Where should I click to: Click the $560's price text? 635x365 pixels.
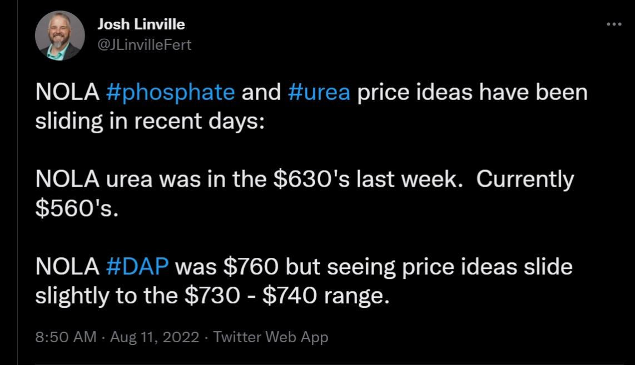(77, 208)
